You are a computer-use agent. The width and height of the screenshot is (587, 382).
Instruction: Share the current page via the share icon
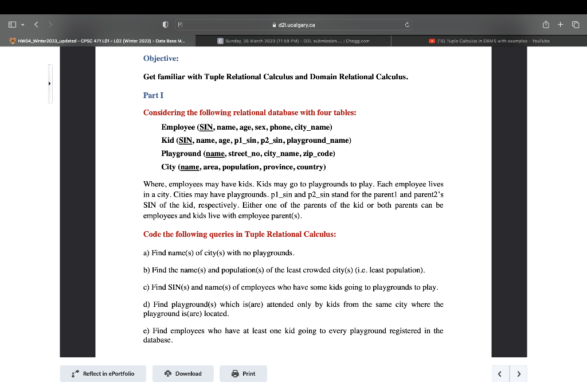[x=545, y=25]
